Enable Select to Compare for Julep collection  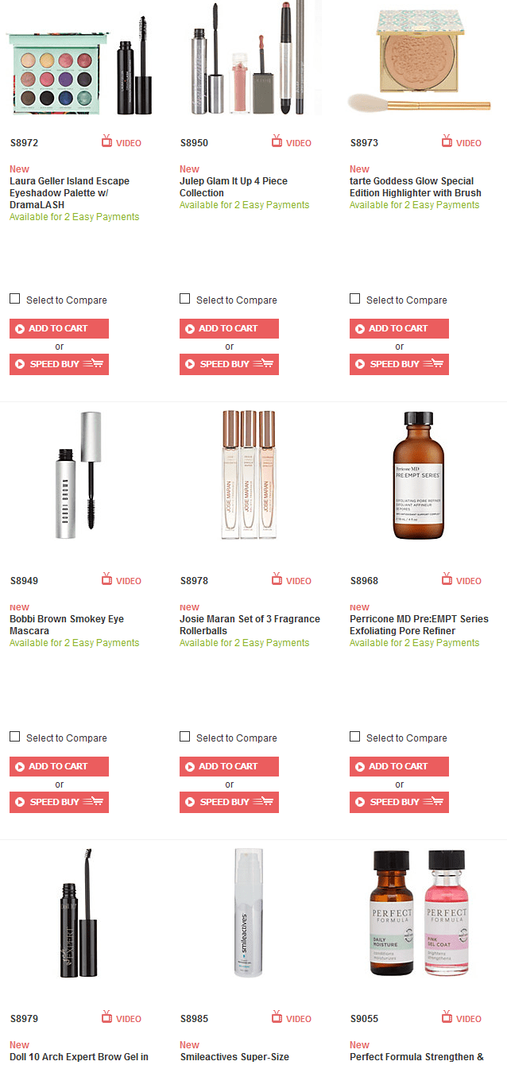[x=184, y=299]
